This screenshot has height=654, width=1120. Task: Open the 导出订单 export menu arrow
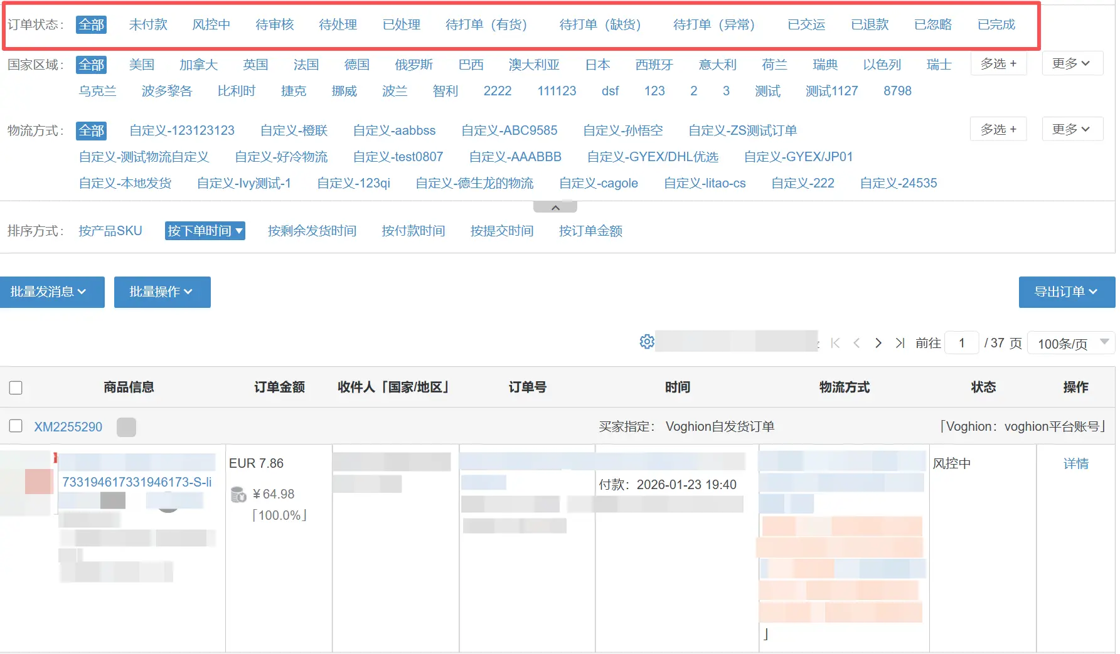pos(1093,292)
